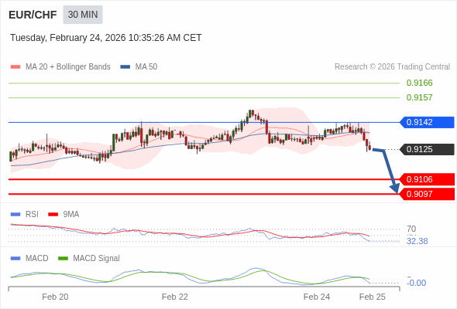
Task: Click the red 0.9106 support price tag
Action: [427, 179]
